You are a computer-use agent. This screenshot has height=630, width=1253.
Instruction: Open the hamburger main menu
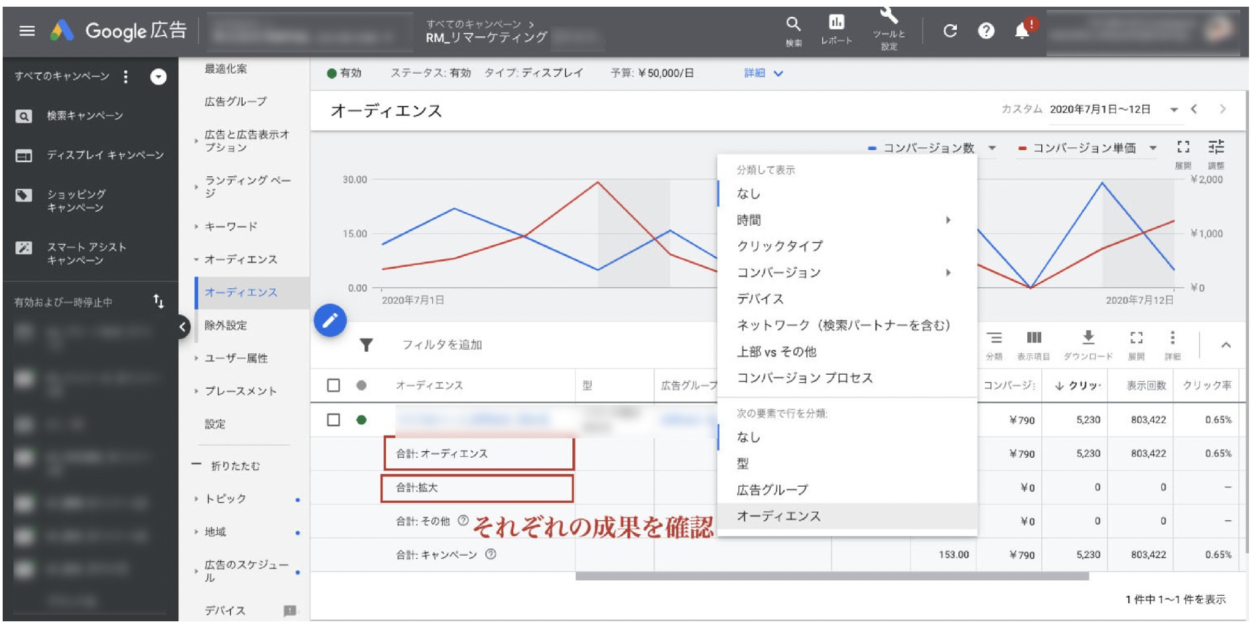click(27, 31)
